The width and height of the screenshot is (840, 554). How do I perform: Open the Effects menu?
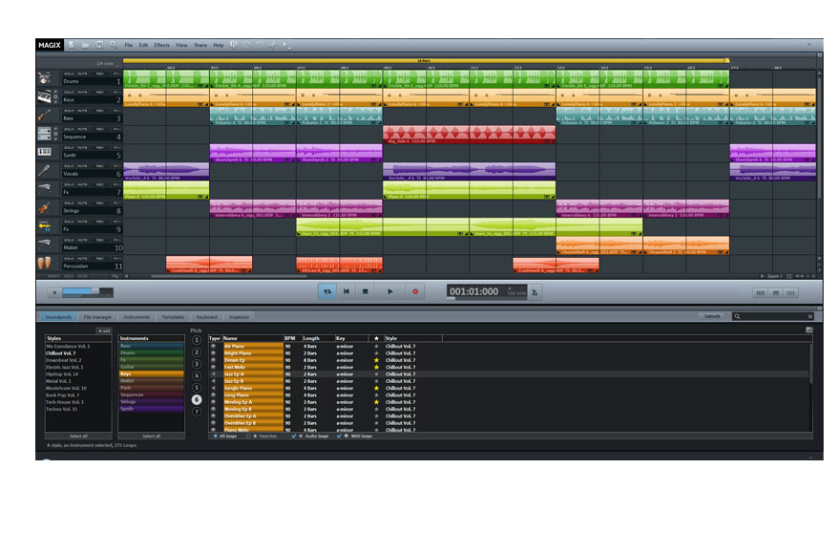[x=161, y=45]
